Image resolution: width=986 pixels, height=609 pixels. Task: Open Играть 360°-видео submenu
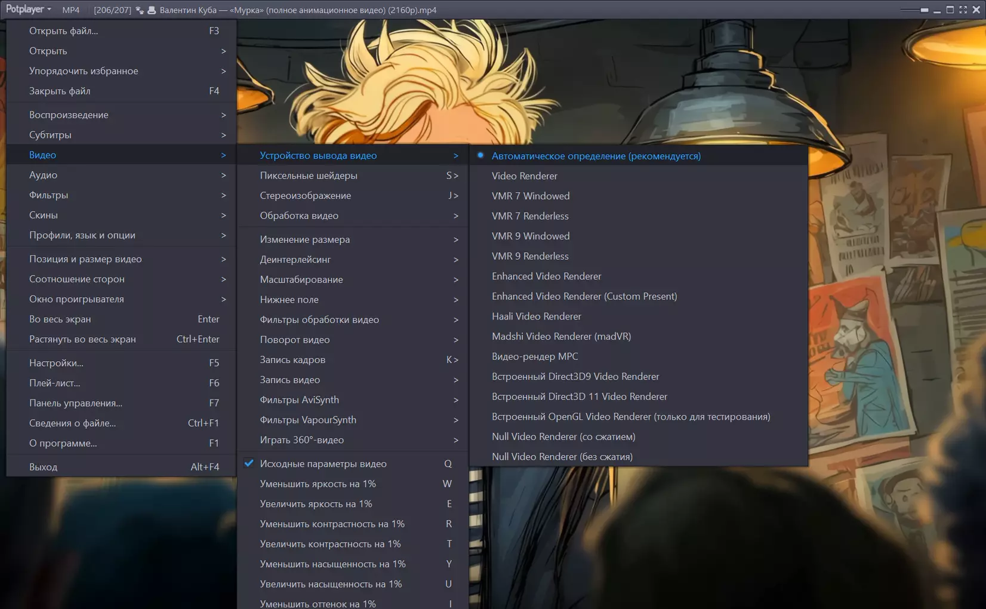352,440
